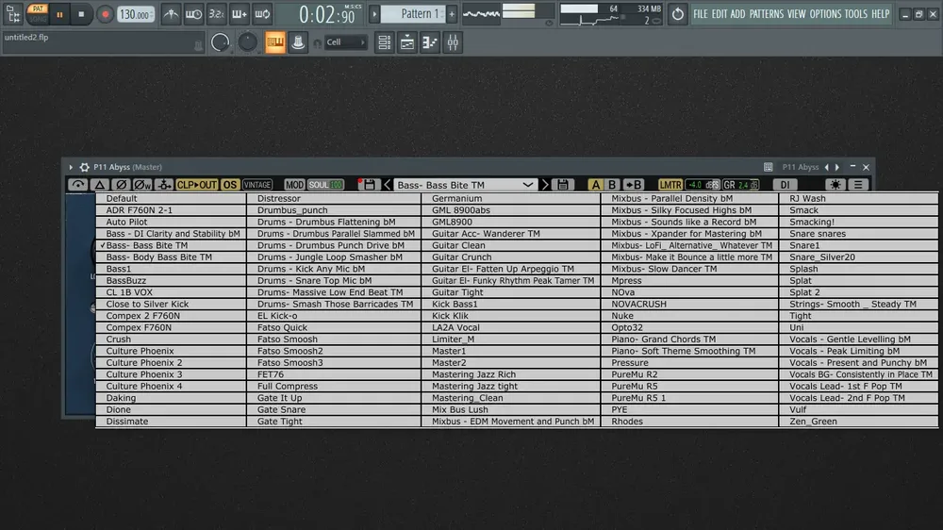Click the save disk icon after preset arrow

pyautogui.click(x=563, y=185)
